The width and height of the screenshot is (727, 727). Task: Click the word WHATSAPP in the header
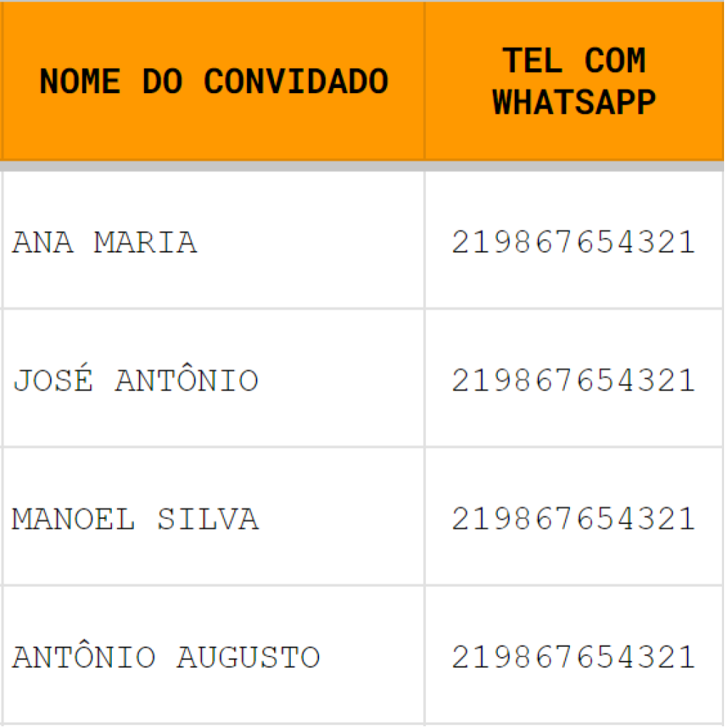click(574, 103)
